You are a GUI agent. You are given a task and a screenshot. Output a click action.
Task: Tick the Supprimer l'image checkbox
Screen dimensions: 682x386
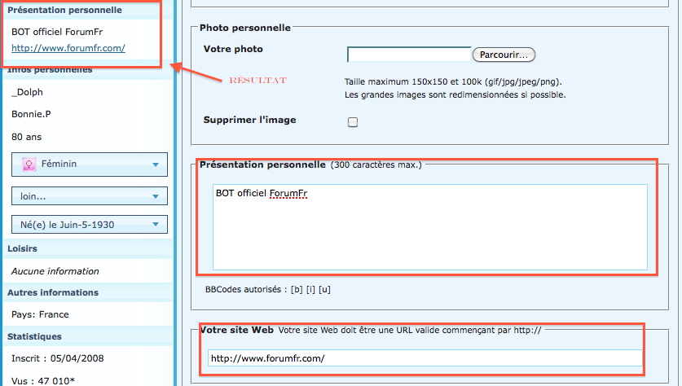click(353, 122)
